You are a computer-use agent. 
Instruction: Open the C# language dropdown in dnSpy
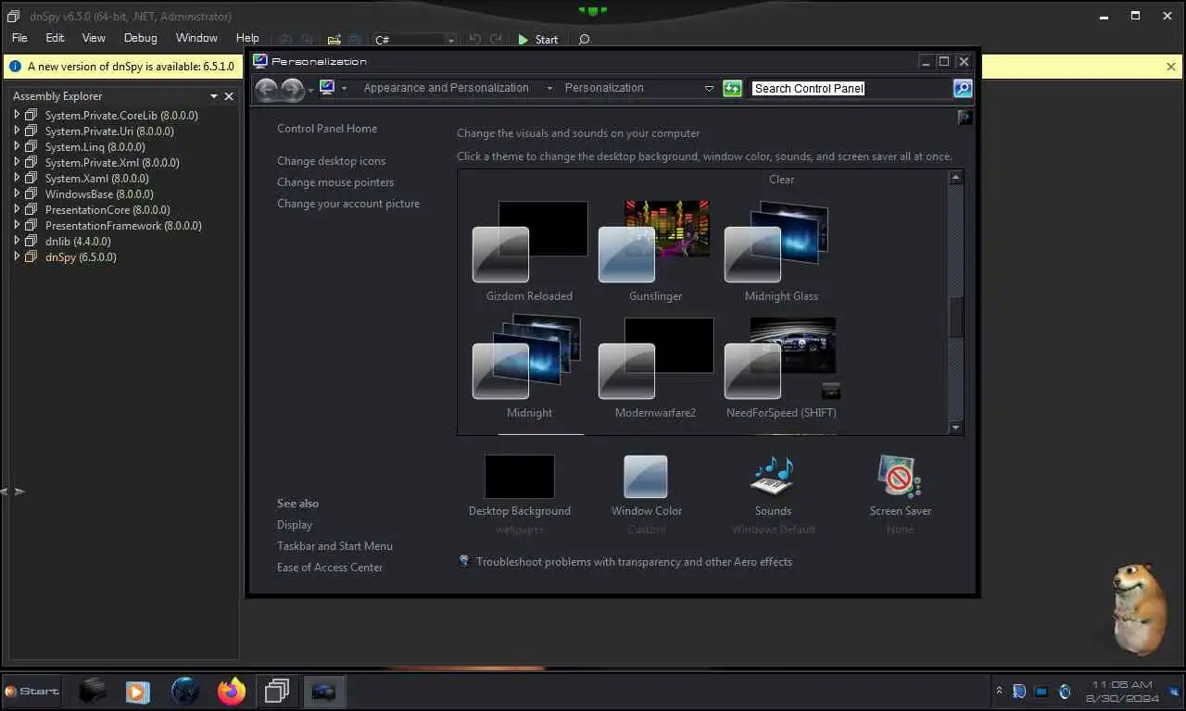[414, 40]
